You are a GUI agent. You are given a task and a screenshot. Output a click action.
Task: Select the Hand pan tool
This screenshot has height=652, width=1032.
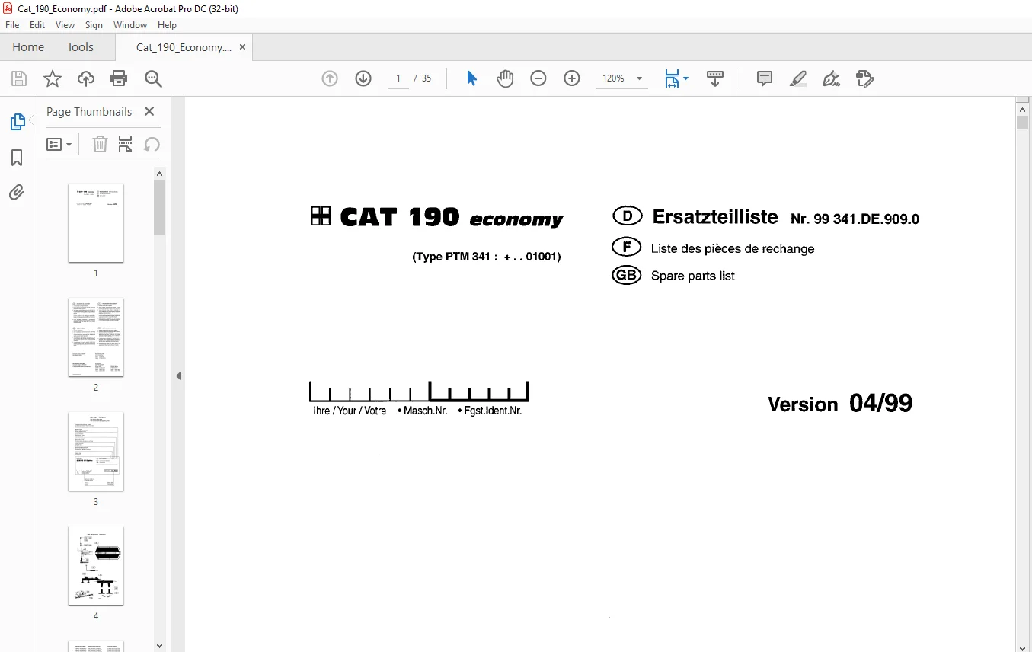click(505, 78)
